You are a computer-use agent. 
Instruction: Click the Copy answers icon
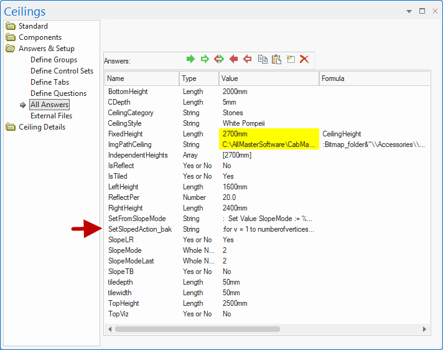[x=263, y=59]
